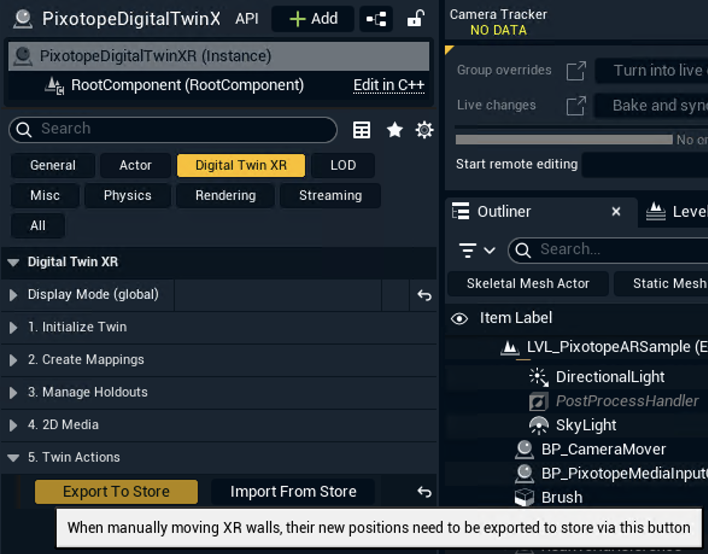Click the Add component button
Image resolution: width=708 pixels, height=554 pixels.
point(312,19)
